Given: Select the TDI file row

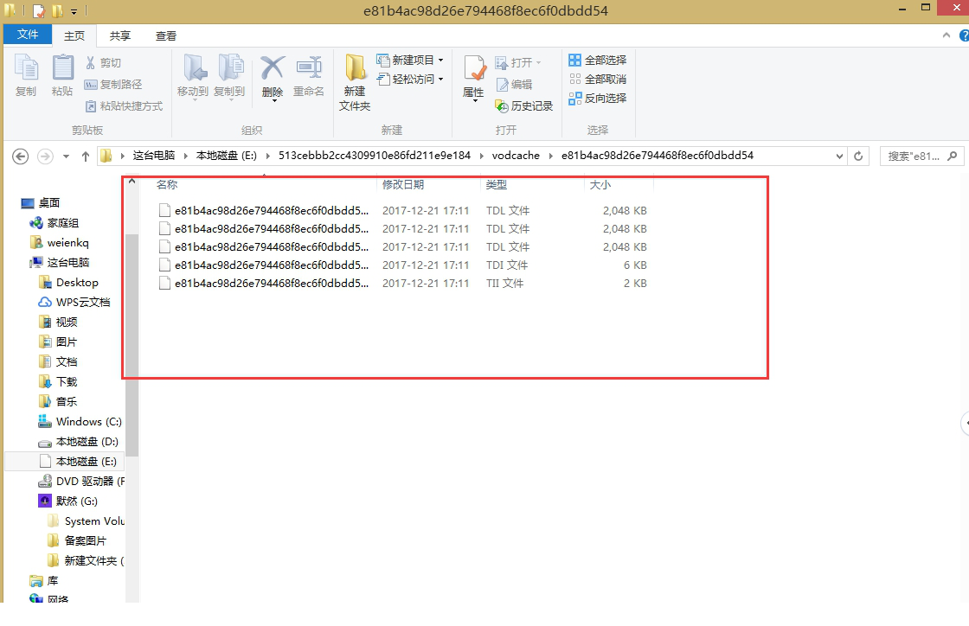Looking at the screenshot, I should [403, 265].
